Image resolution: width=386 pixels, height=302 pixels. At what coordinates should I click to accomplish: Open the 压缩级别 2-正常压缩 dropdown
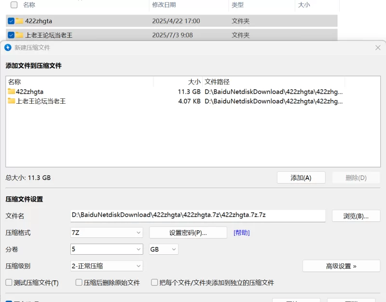tap(107, 266)
